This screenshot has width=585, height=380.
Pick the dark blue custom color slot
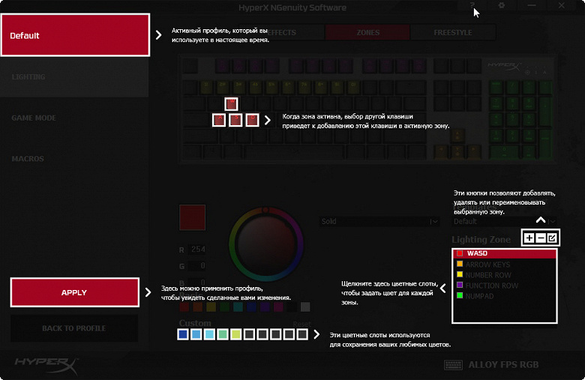[x=183, y=334]
